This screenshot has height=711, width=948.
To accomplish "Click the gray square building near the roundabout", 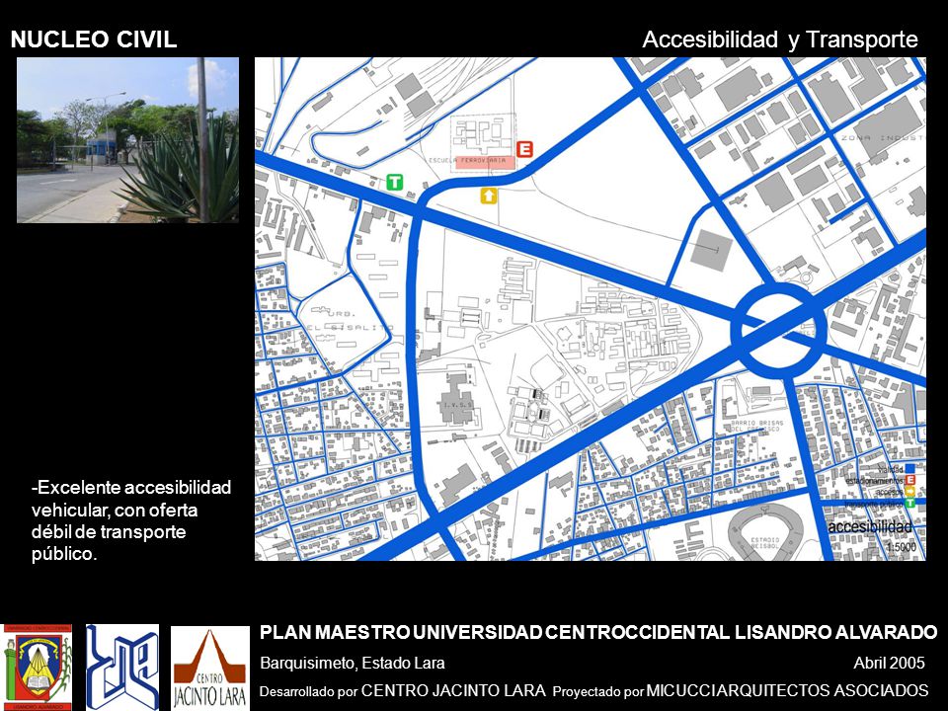I will (x=711, y=250).
